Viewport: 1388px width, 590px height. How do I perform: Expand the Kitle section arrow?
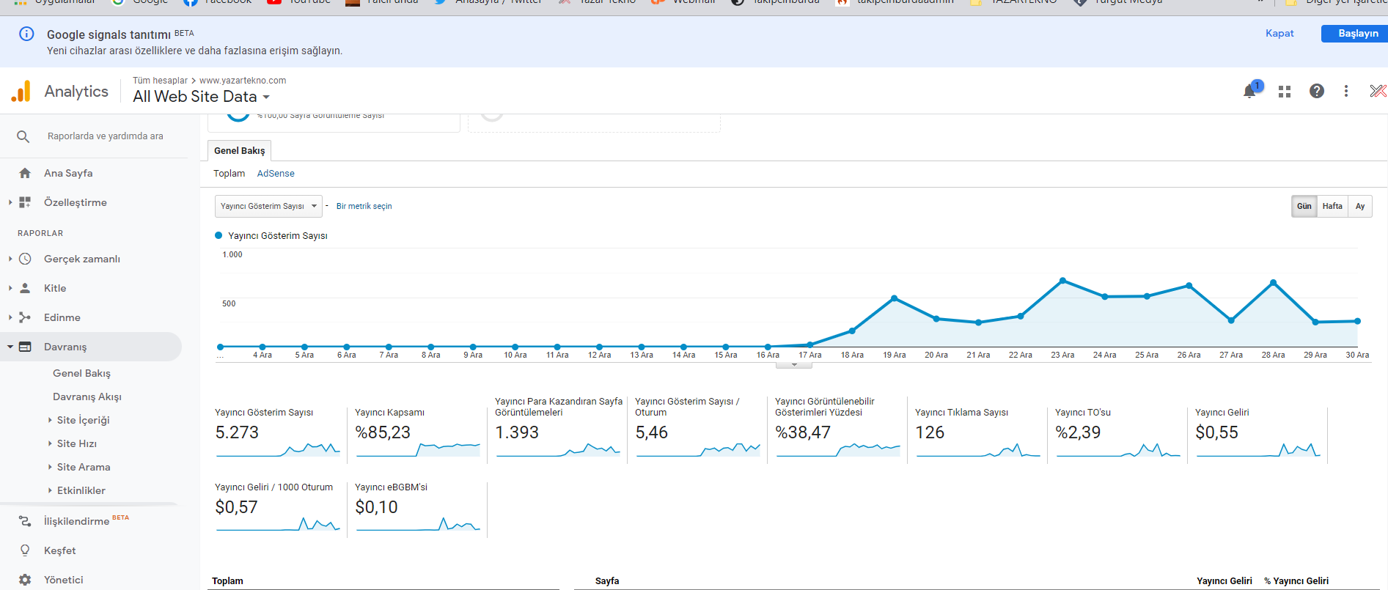point(10,288)
